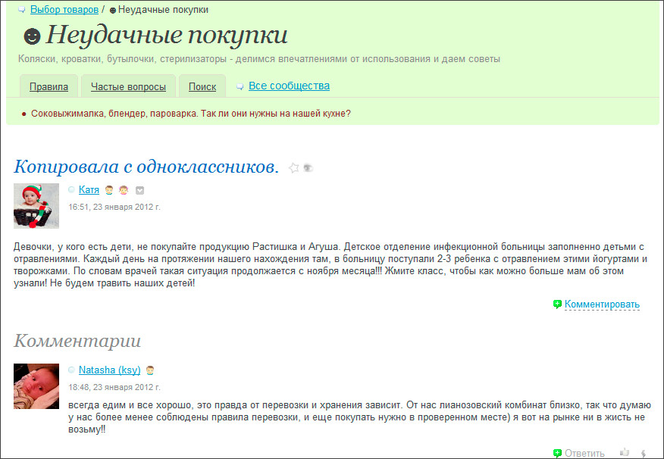Click Natasha (ksy)'s avatar photo
Image resolution: width=664 pixels, height=459 pixels.
coord(36,386)
